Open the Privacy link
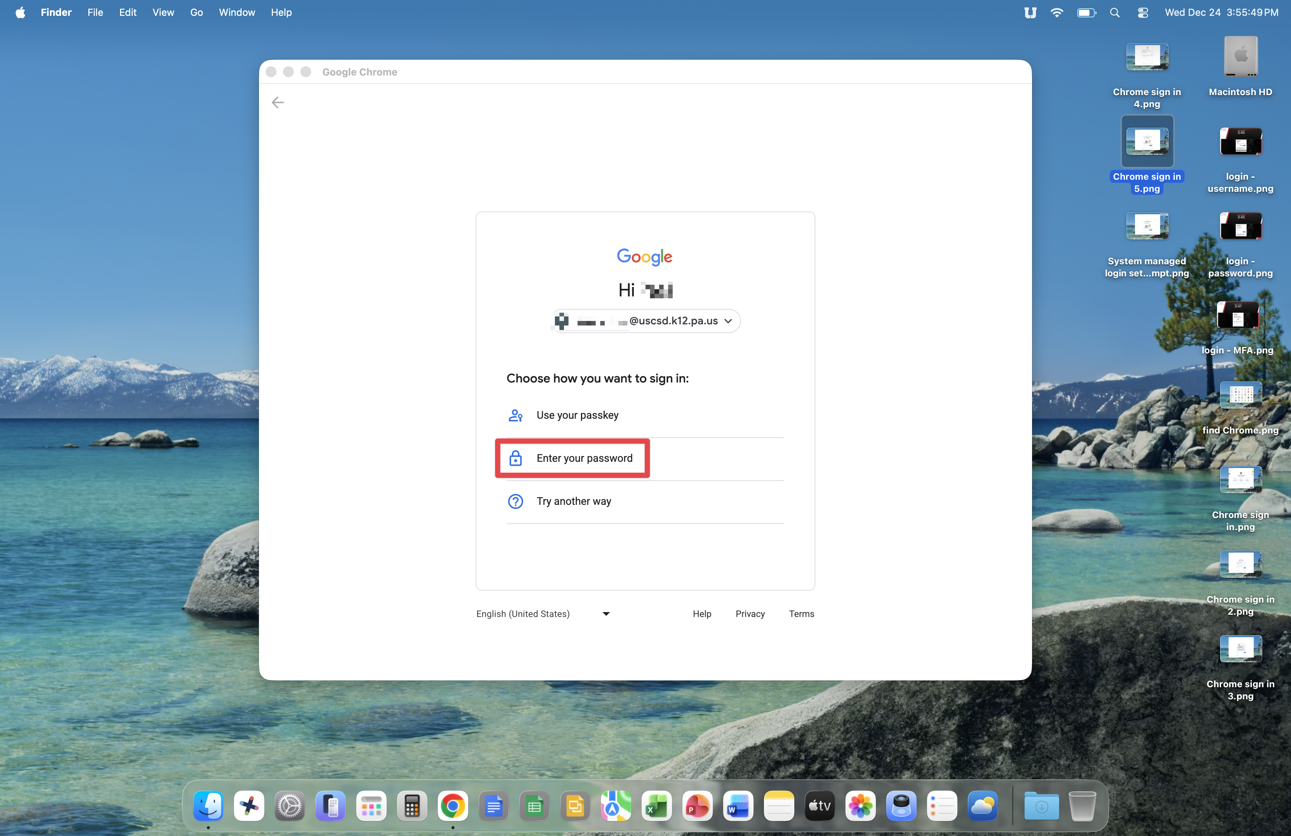 click(750, 614)
